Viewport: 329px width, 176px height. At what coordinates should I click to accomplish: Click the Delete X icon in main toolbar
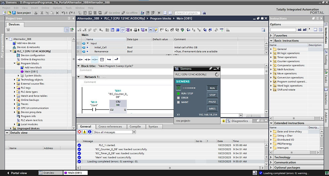57,13
